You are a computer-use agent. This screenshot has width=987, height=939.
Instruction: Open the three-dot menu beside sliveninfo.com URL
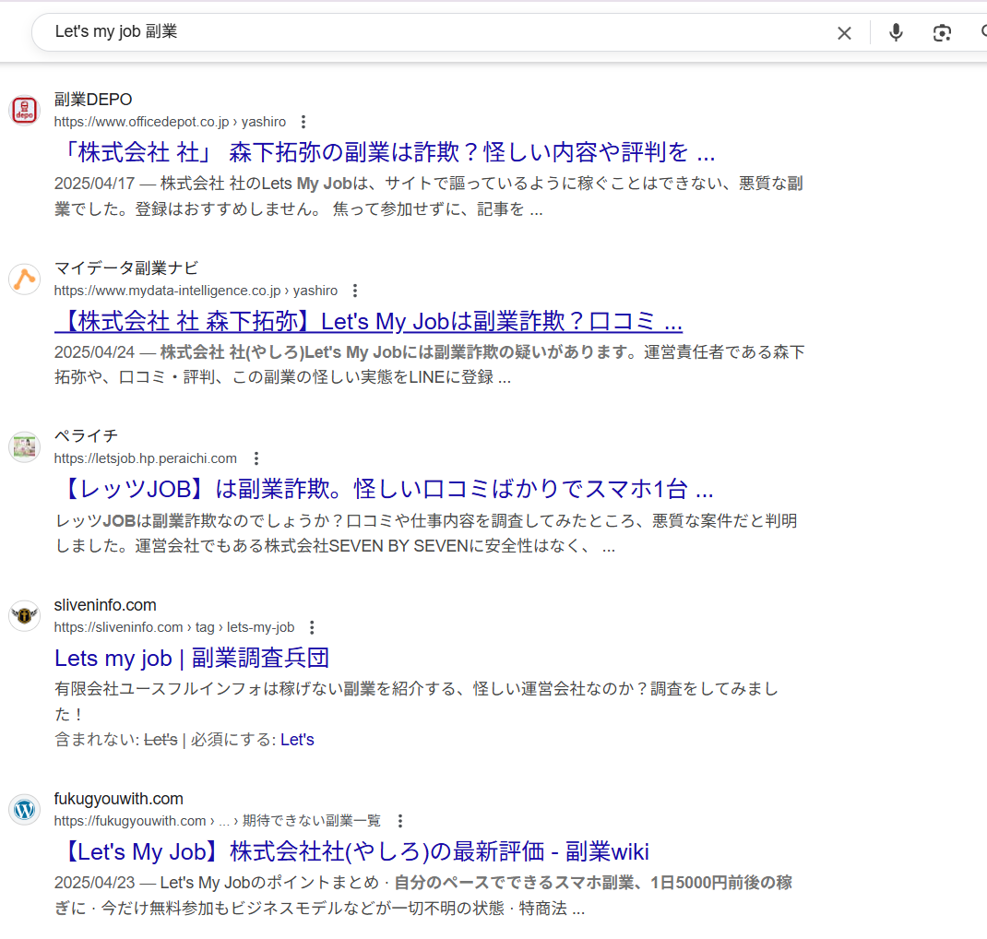[312, 627]
